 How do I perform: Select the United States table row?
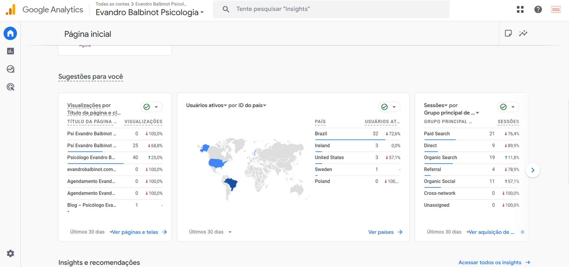357,158
